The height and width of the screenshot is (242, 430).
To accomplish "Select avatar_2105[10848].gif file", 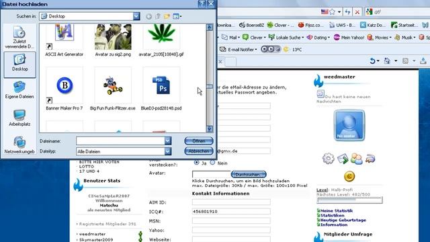I will point(161,40).
